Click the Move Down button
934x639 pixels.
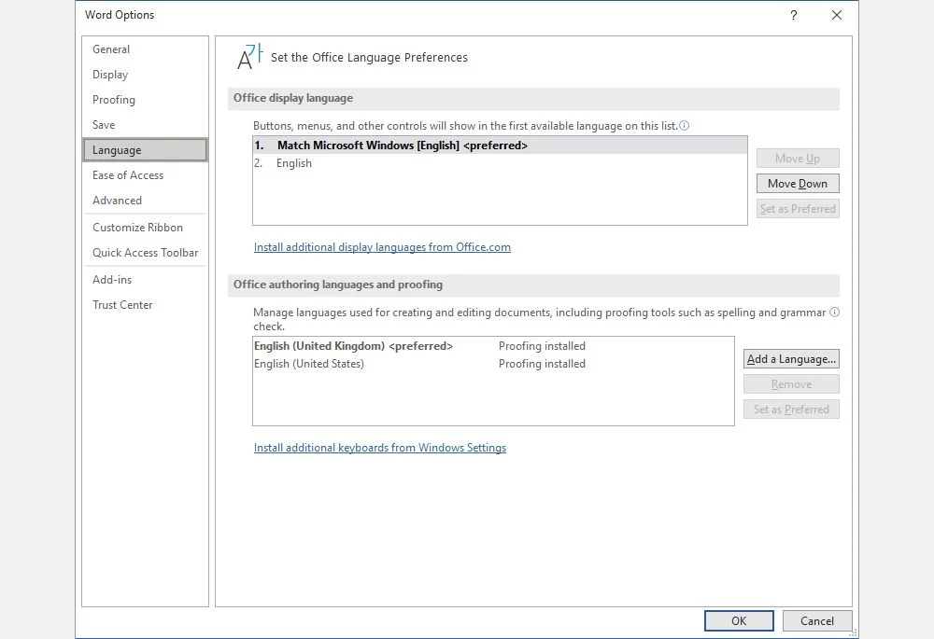tap(798, 183)
